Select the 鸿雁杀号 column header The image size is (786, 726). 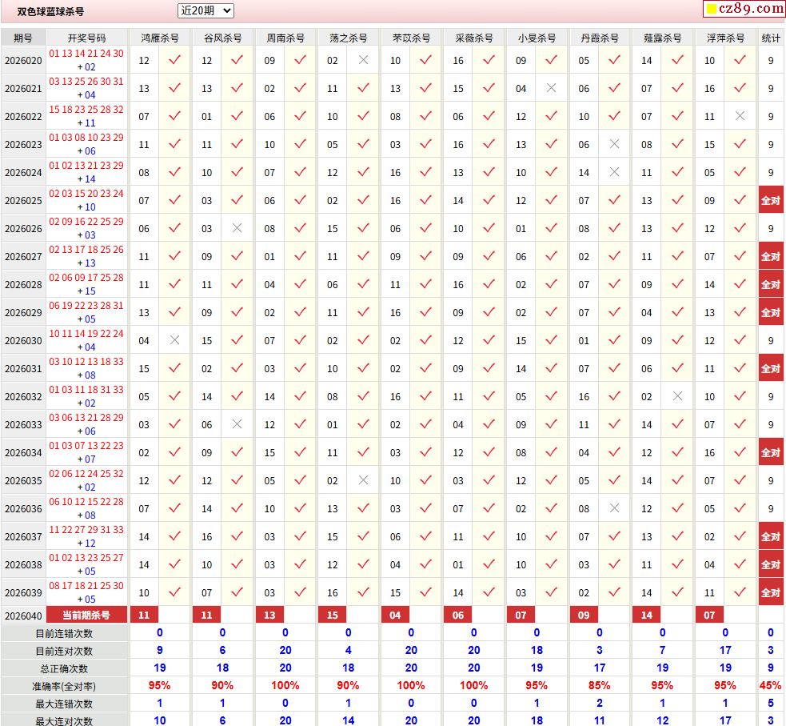coord(160,38)
